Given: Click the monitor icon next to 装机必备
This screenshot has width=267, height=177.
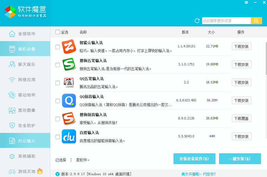Looking at the screenshot, I should click(x=12, y=49).
